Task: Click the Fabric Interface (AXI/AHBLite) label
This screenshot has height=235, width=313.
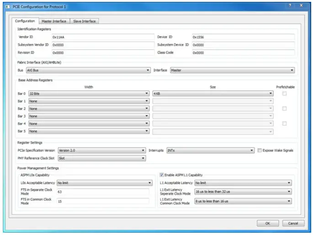Action: [x=39, y=63]
